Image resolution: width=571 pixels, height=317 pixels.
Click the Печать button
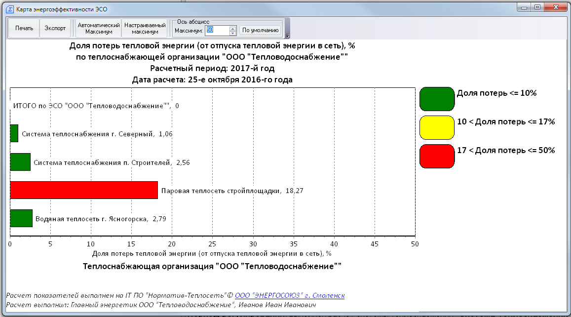pos(24,28)
